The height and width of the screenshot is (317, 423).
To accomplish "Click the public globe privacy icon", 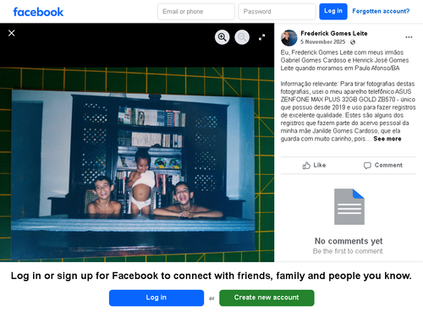I will (353, 42).
